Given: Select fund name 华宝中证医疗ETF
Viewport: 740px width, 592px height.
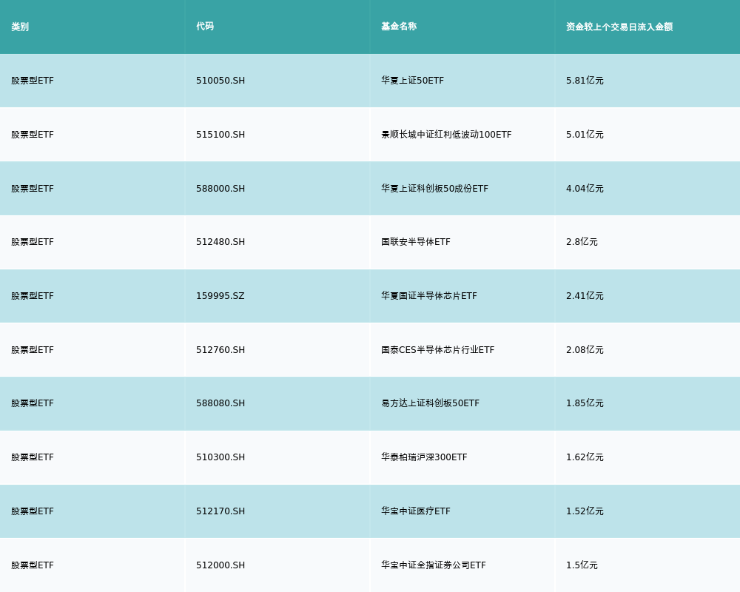Looking at the screenshot, I should (x=416, y=511).
